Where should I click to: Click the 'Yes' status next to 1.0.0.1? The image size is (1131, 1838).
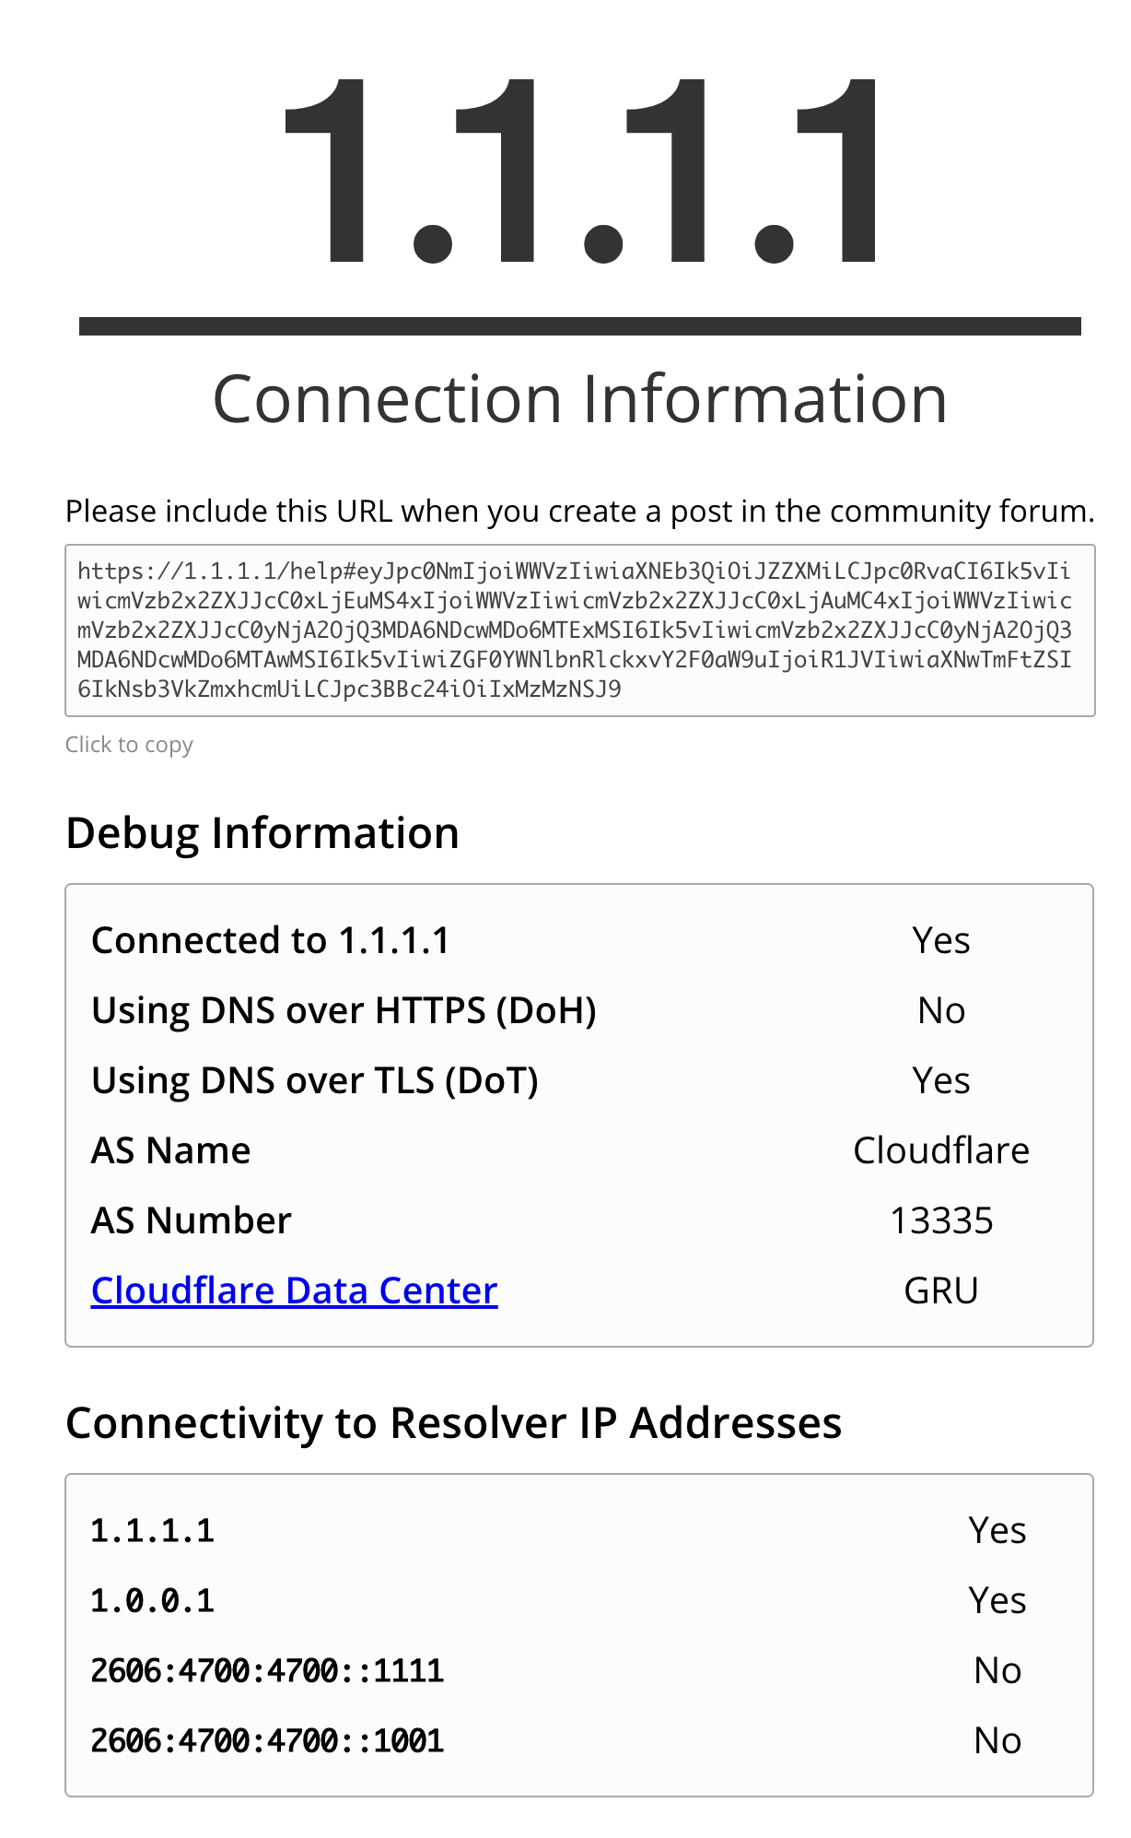(997, 1601)
